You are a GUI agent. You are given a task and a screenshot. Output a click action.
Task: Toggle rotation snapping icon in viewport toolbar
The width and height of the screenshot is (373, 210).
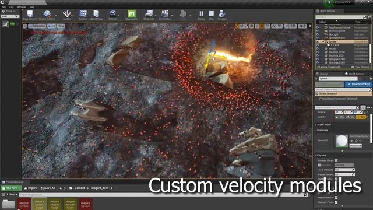tap(273, 26)
